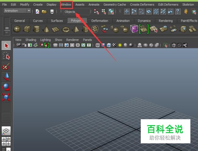Viewport: 198px width, 151px height.
Task: Create a polygon sphere from shelf
Action: pyautogui.click(x=17, y=29)
